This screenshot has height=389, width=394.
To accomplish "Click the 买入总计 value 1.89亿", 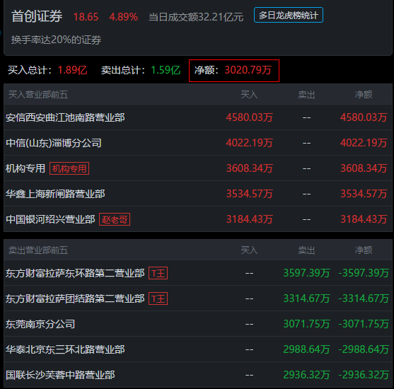I will pyautogui.click(x=72, y=70).
